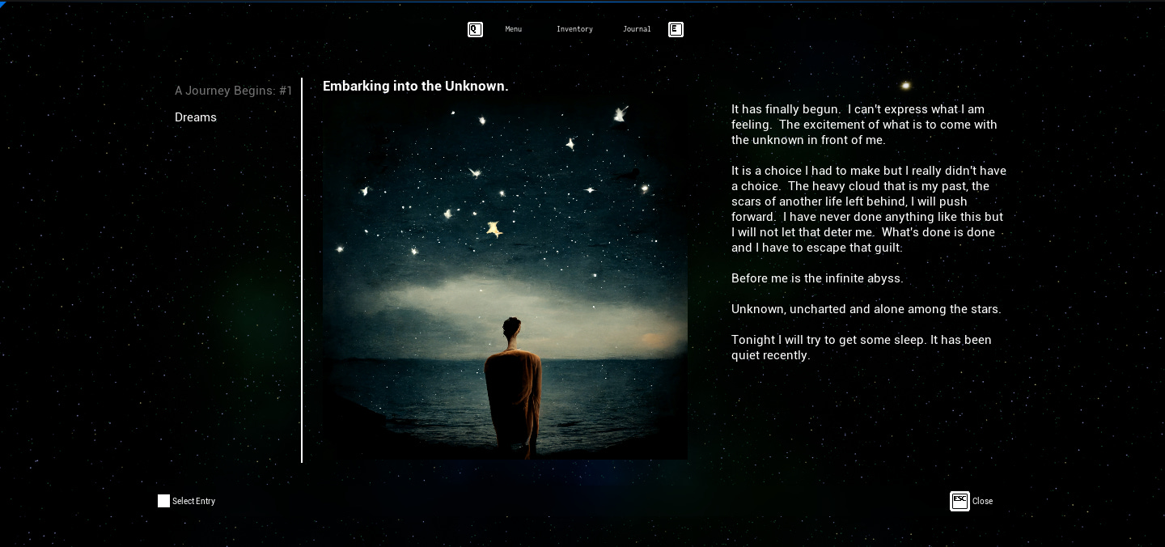
Task: Click the man-by-the-sea journal illustration
Action: point(505,279)
